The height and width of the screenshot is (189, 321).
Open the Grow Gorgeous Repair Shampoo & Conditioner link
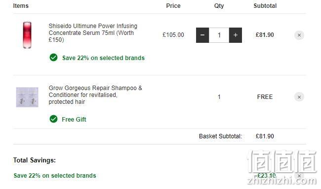[95, 95]
